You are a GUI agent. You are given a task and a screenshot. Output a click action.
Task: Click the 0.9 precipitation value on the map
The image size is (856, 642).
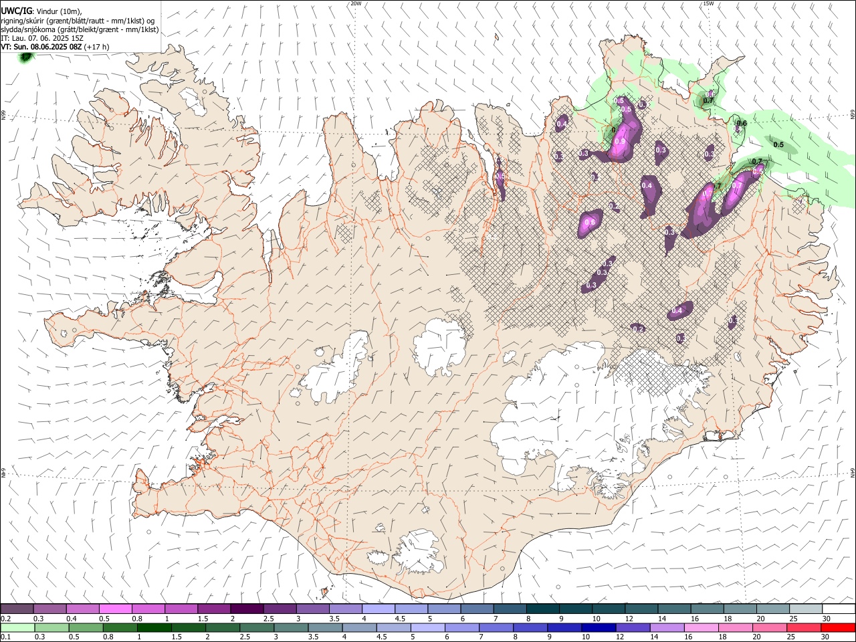click(x=620, y=141)
